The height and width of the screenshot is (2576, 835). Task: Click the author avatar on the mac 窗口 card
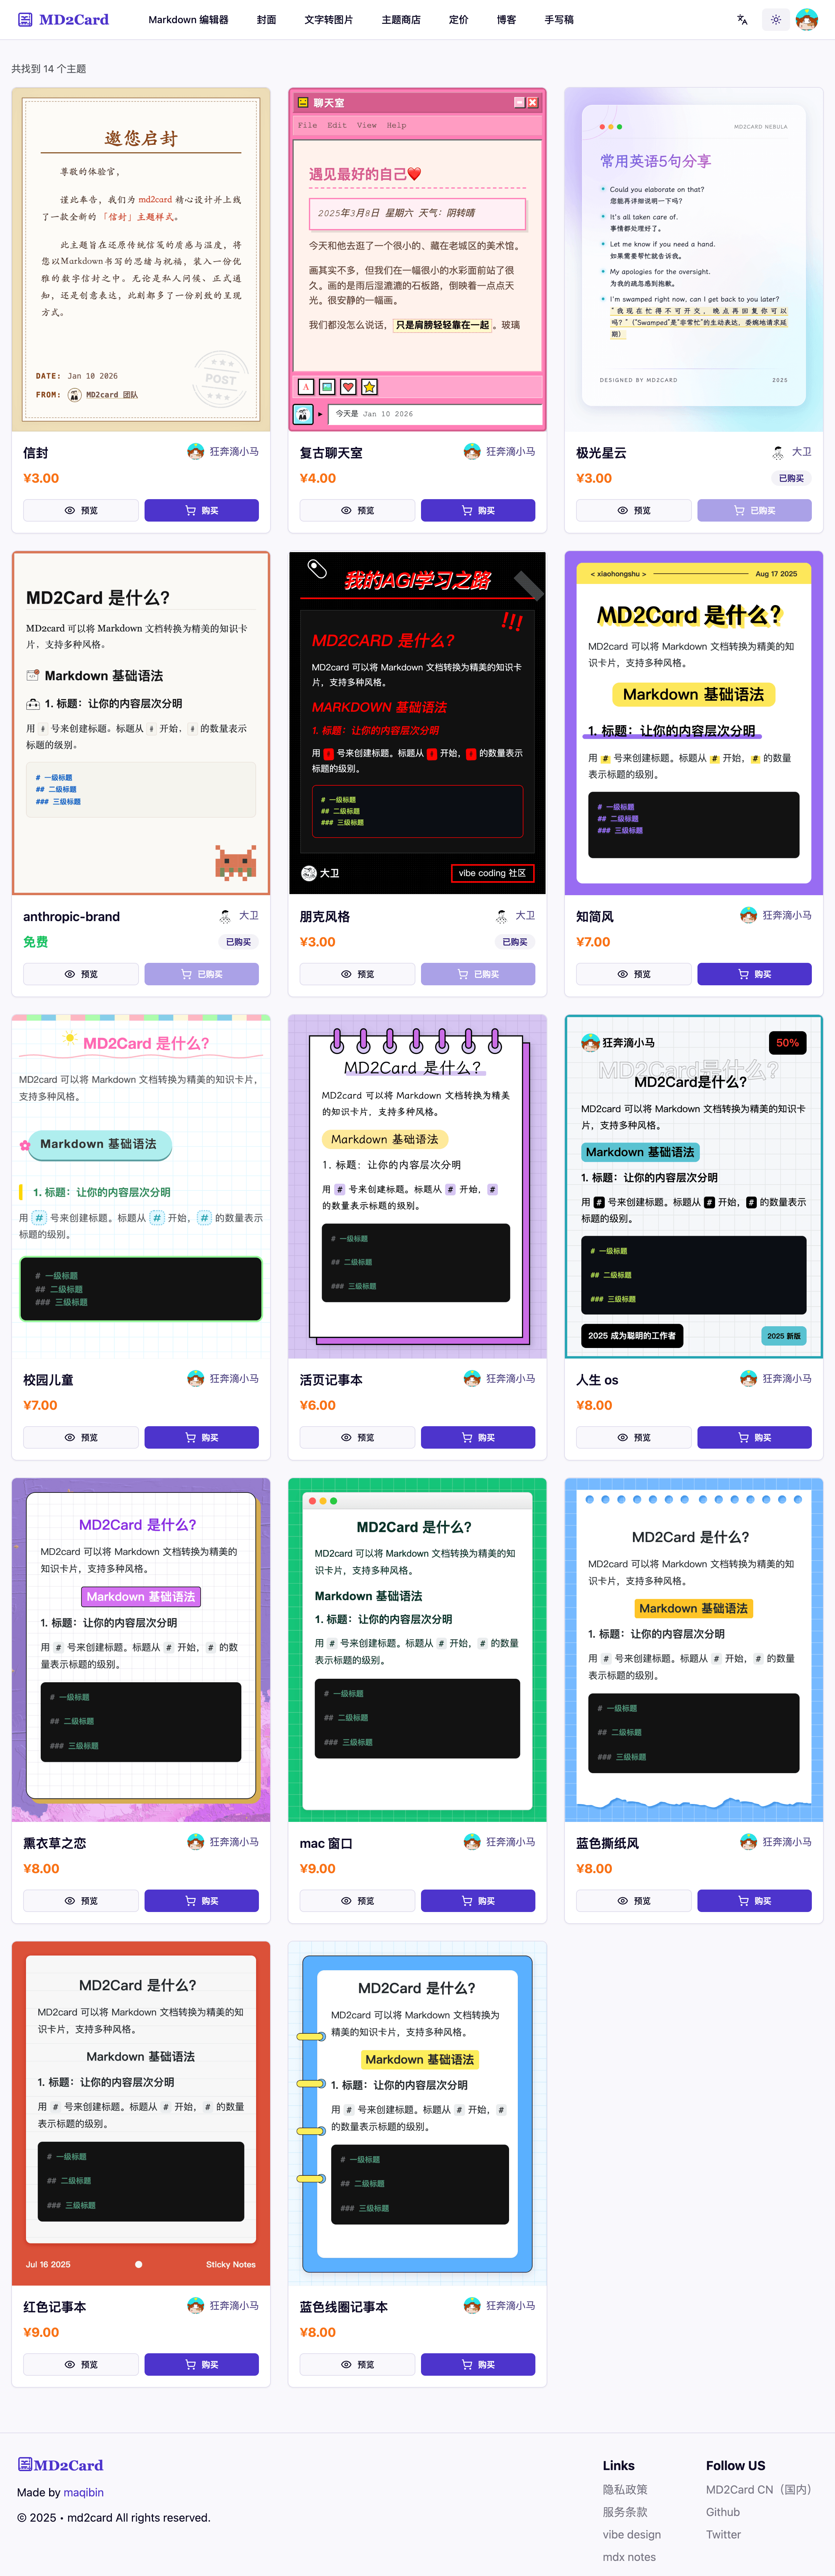(472, 1841)
